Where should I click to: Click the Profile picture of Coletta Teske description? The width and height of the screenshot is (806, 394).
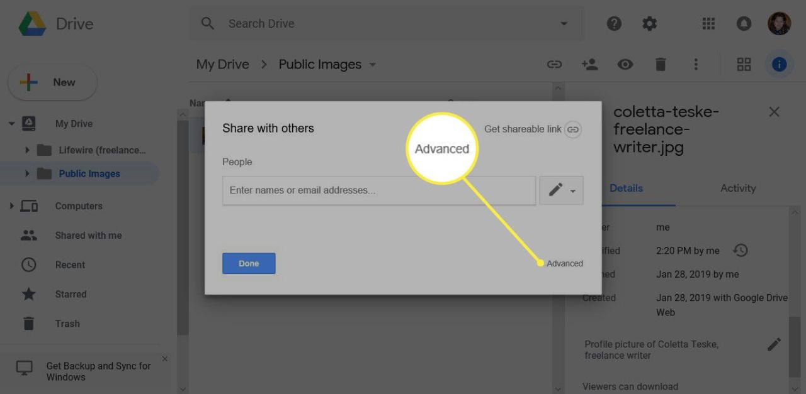point(651,349)
